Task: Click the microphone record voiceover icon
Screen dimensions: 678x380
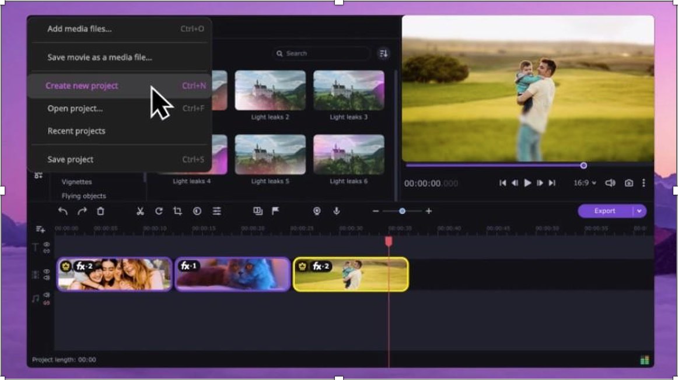Action: point(337,211)
